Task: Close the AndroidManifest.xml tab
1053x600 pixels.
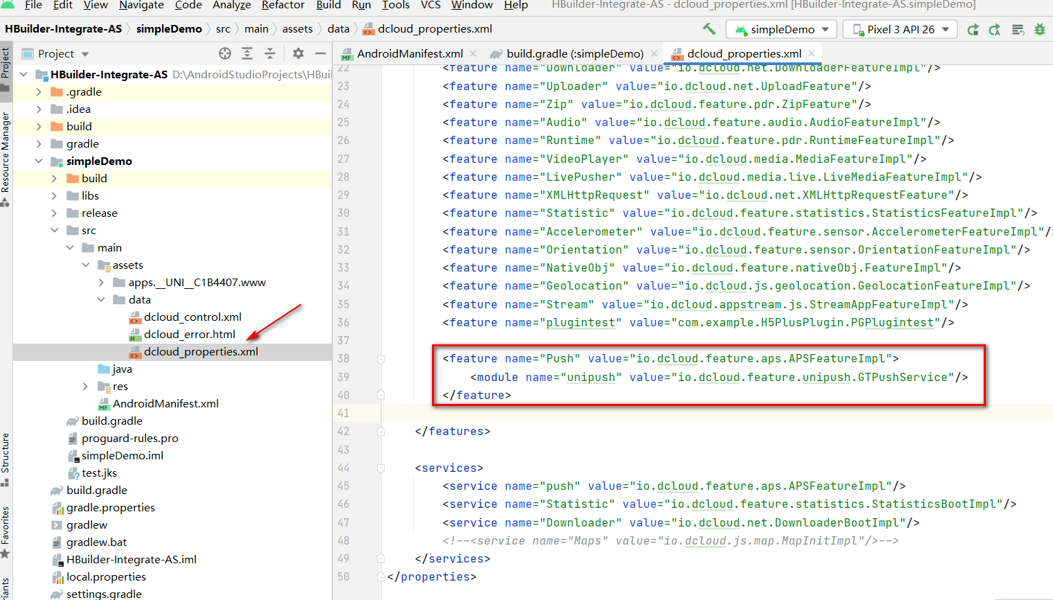Action: pyautogui.click(x=473, y=53)
